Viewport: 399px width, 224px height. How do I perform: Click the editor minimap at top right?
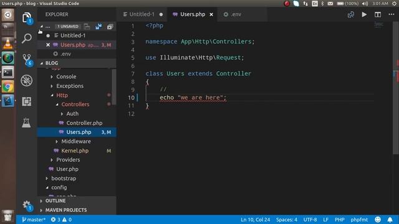click(x=378, y=24)
